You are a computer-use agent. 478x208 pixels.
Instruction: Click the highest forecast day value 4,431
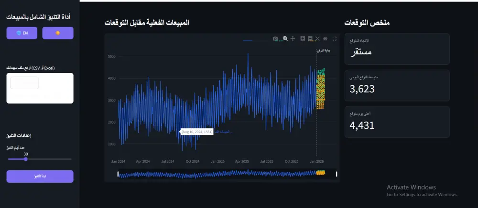[362, 125]
